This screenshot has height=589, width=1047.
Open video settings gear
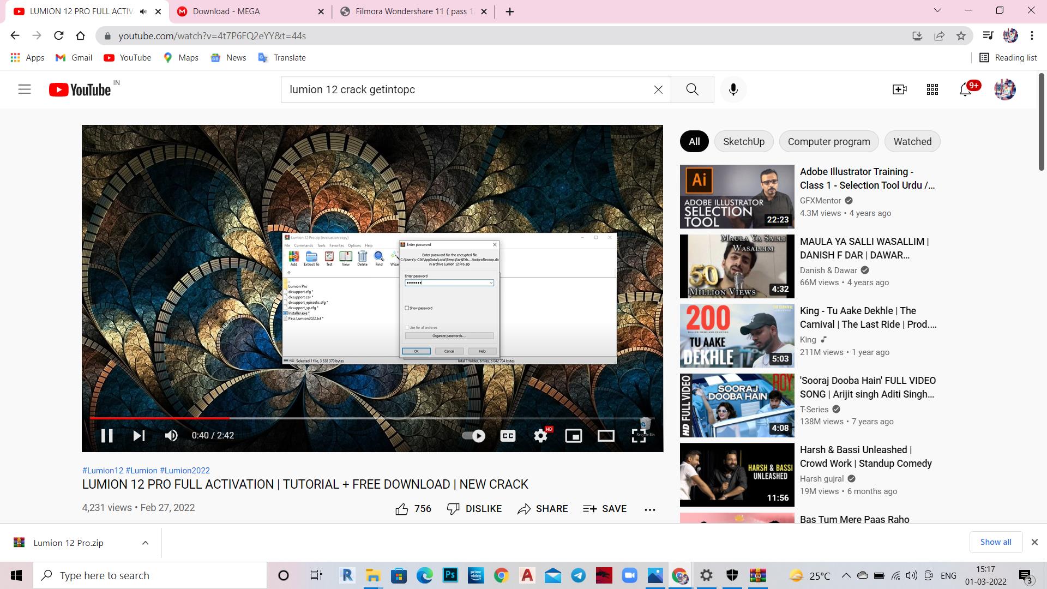point(540,435)
